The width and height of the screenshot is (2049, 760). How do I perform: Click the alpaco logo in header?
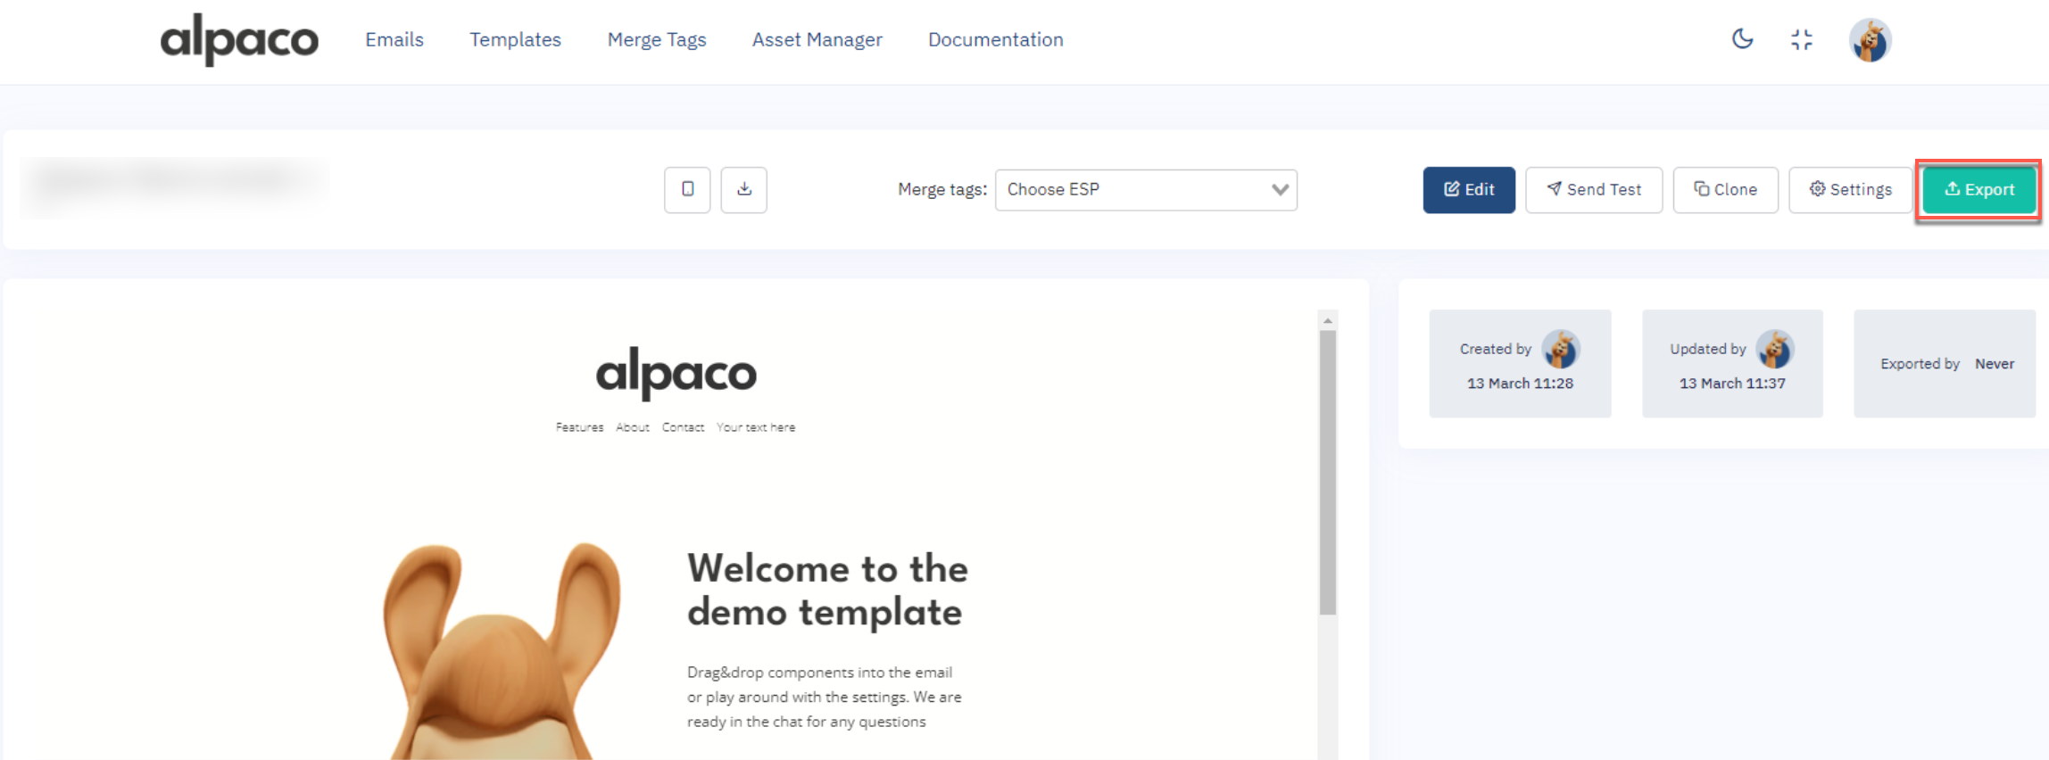[x=239, y=39]
